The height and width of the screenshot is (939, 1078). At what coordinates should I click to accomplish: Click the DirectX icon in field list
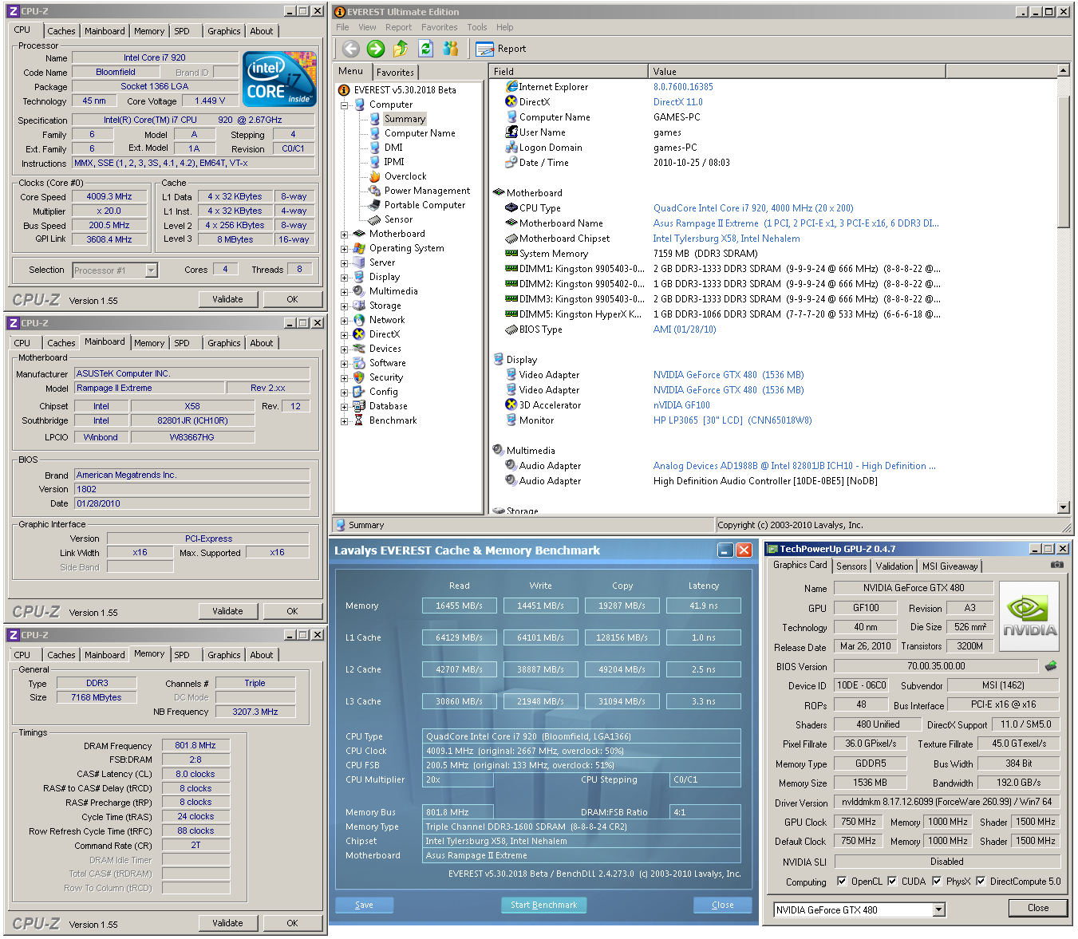[x=511, y=101]
